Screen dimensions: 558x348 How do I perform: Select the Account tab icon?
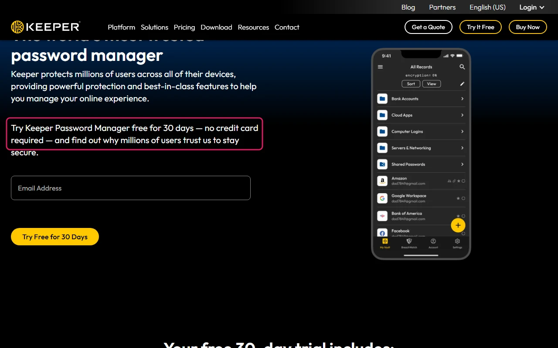433,241
